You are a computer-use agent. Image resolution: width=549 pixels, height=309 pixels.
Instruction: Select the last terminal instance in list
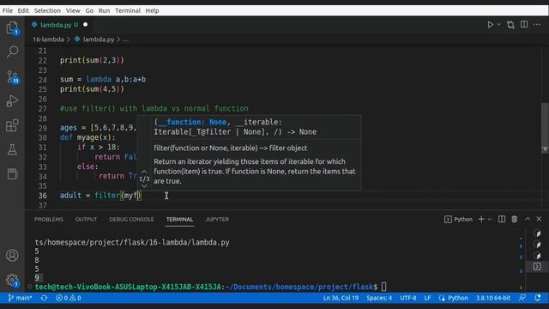point(538,267)
